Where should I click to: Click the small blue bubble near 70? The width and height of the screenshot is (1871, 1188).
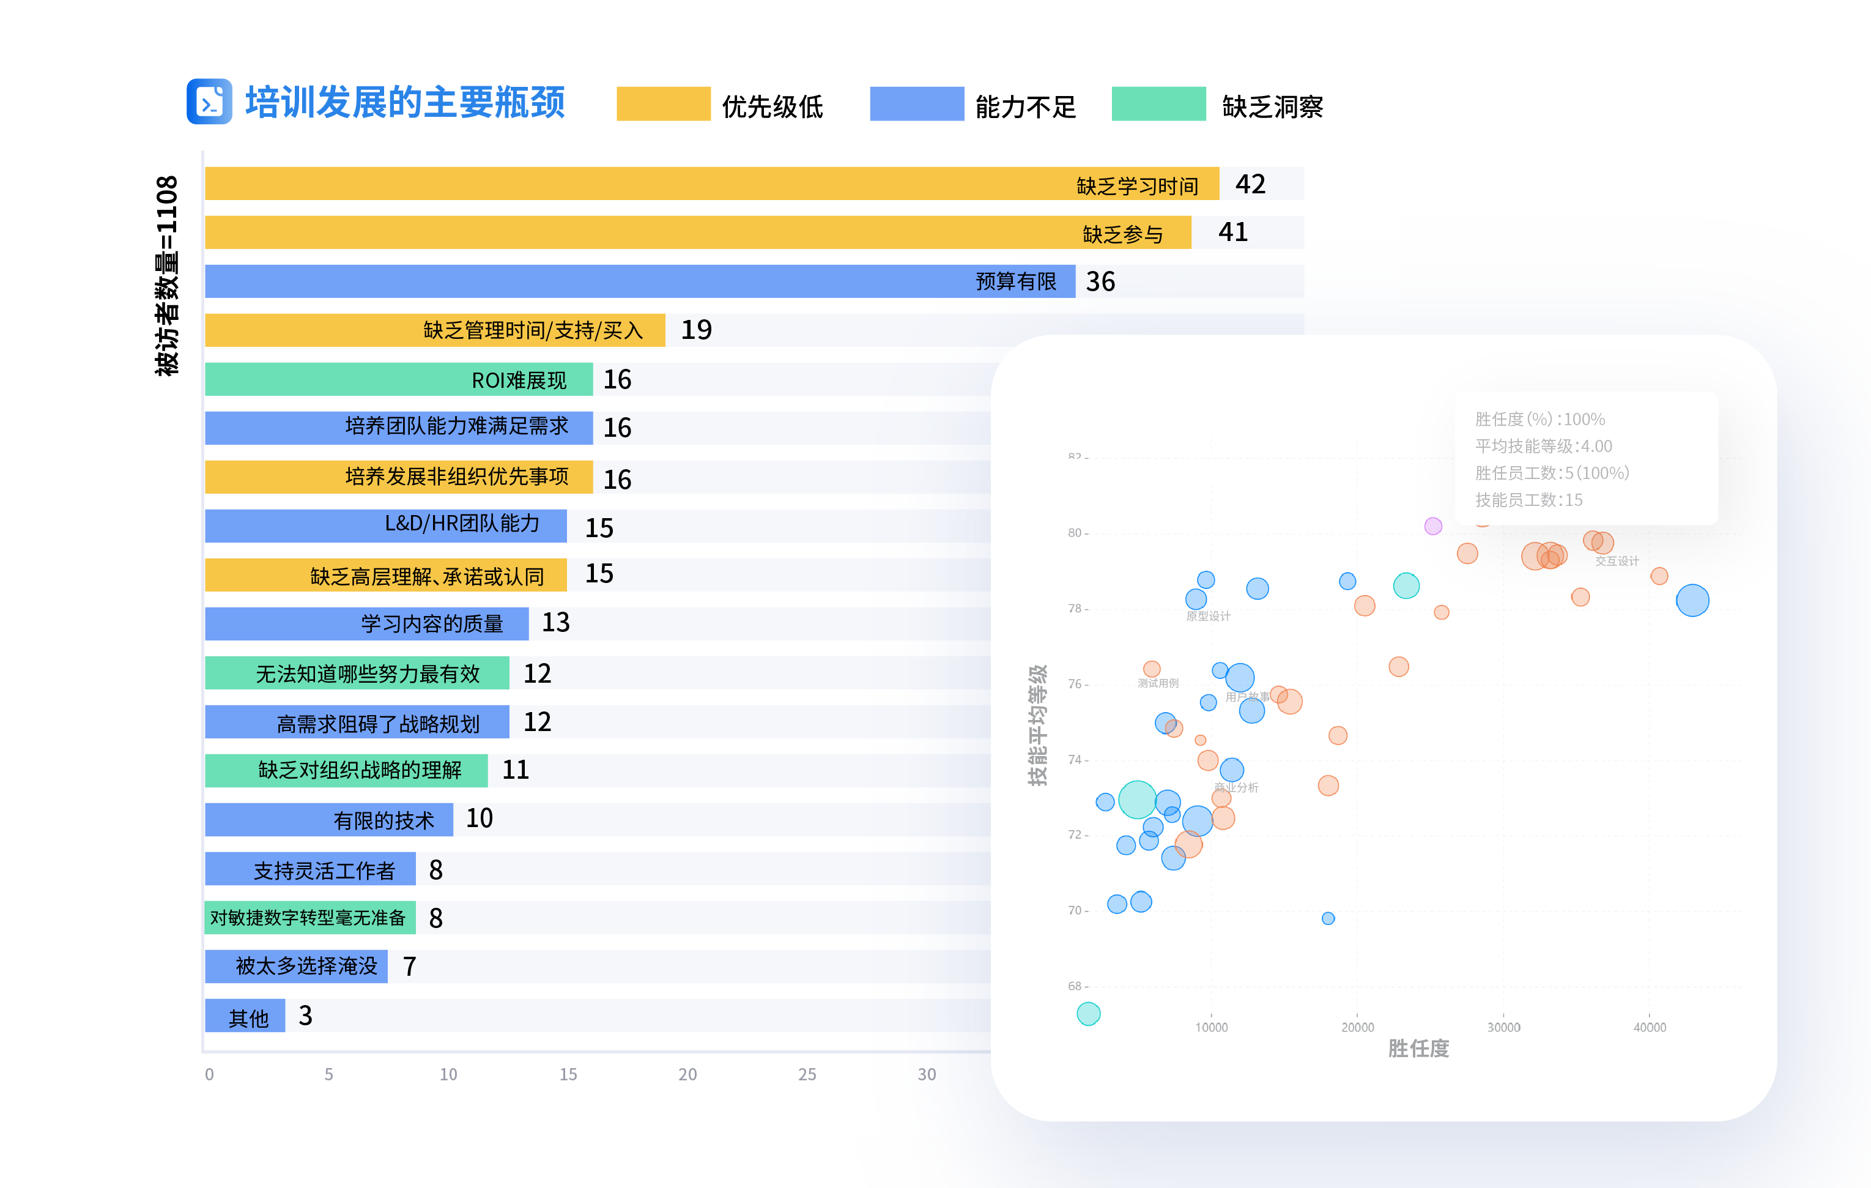1328,918
